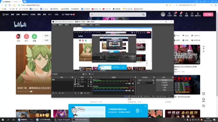Open OBS 文件(F) menu
218x122 pixels.
[x=54, y=25]
